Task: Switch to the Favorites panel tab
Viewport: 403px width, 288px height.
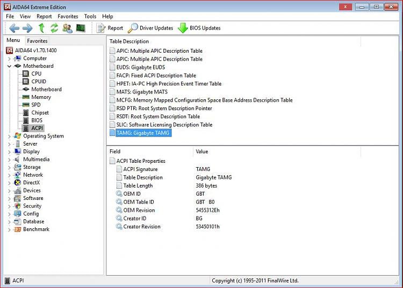Action: (37, 41)
